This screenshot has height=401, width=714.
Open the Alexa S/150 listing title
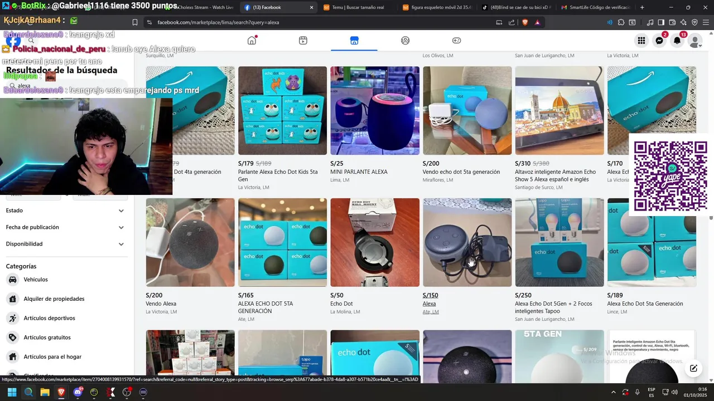429,304
